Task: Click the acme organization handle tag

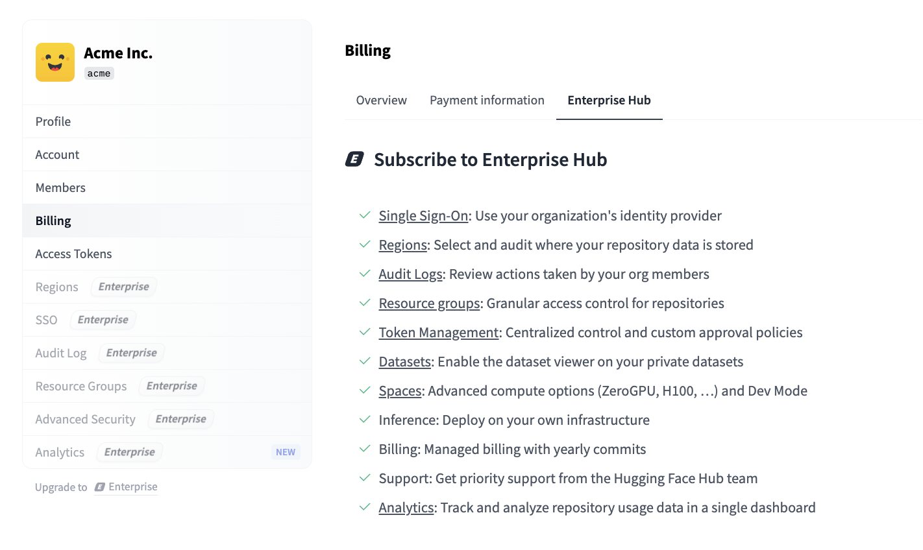Action: [x=99, y=74]
